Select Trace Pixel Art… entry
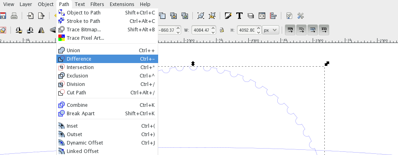This screenshot has width=398, height=155. point(107,38)
